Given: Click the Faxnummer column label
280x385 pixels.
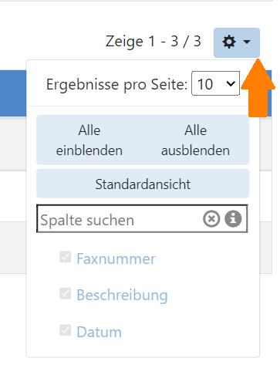Looking at the screenshot, I should [x=116, y=258].
